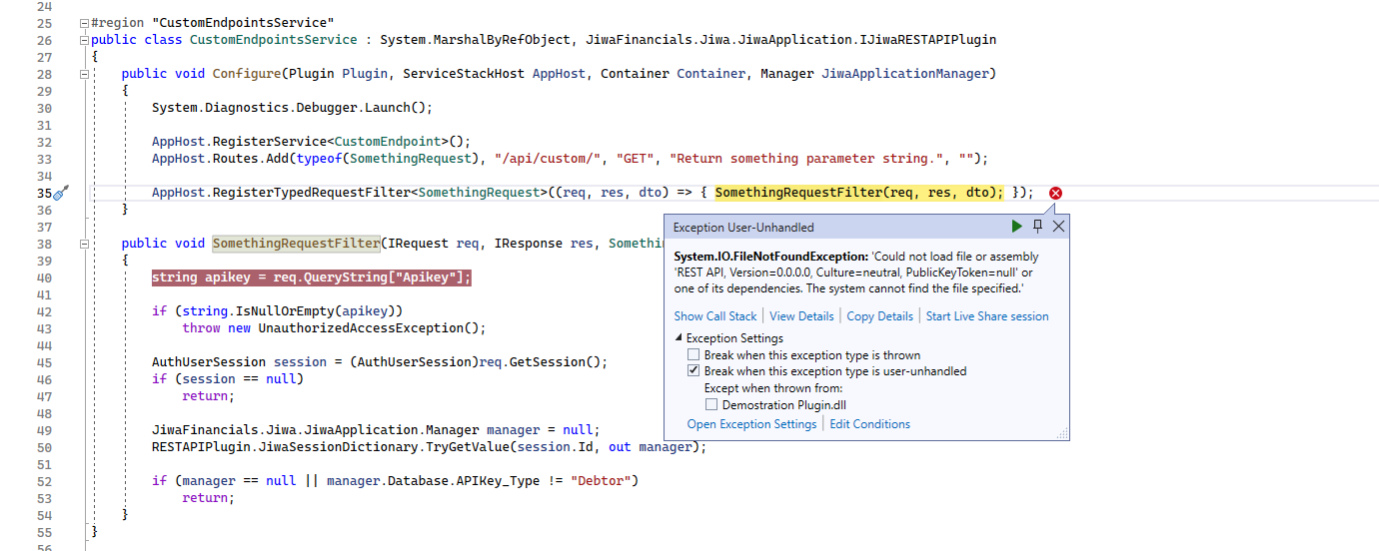1379x551 pixels.
Task: Close the Exception User-Unhandled popup
Action: [1058, 227]
